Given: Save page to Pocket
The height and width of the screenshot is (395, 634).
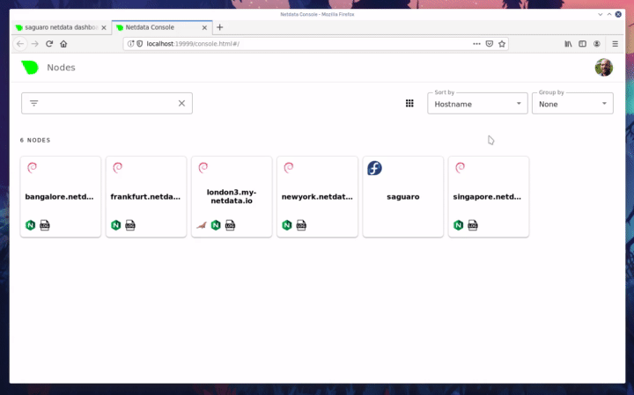Looking at the screenshot, I should point(490,44).
